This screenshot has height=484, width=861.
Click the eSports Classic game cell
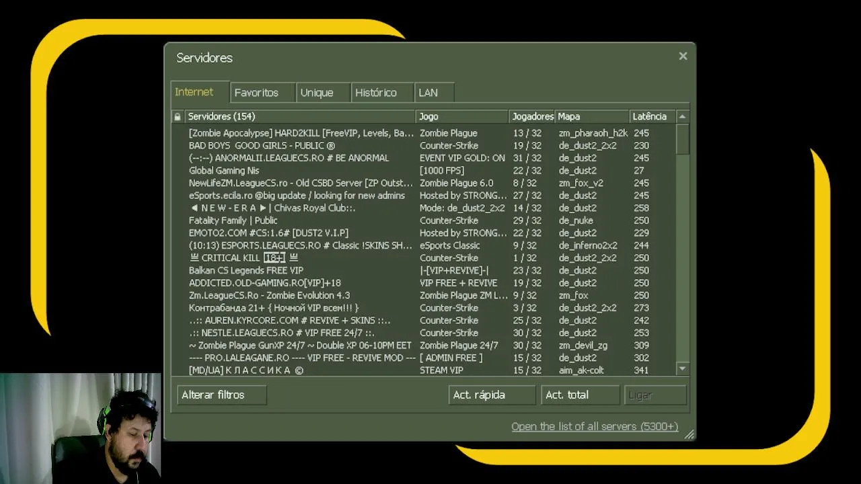pyautogui.click(x=450, y=245)
